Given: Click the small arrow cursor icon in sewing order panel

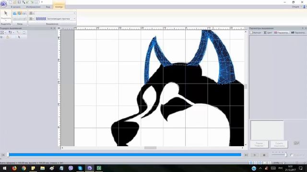Looking at the screenshot, I should tap(19, 37).
